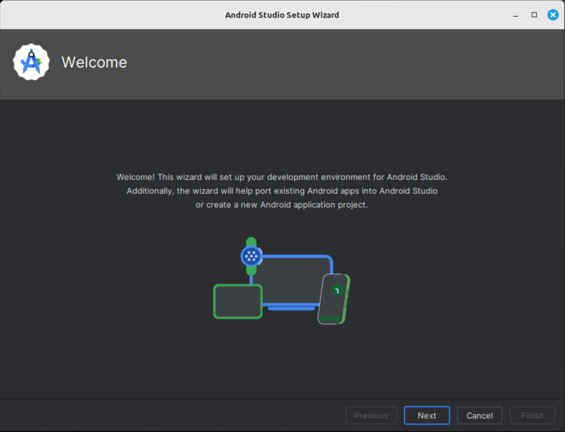Image resolution: width=565 pixels, height=432 pixels.
Task: Click the disabled Finish button
Action: 532,415
